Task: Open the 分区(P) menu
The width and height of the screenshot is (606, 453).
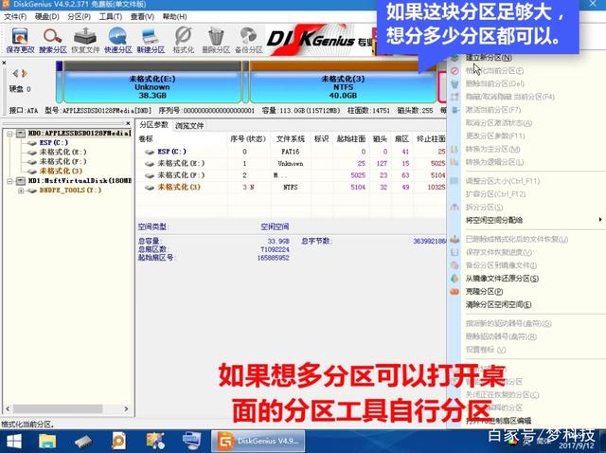Action: [x=79, y=17]
